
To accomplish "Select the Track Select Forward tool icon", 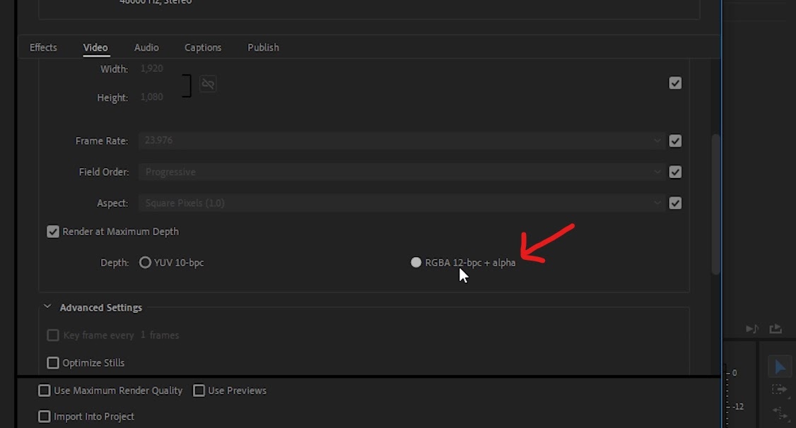I will (779, 389).
